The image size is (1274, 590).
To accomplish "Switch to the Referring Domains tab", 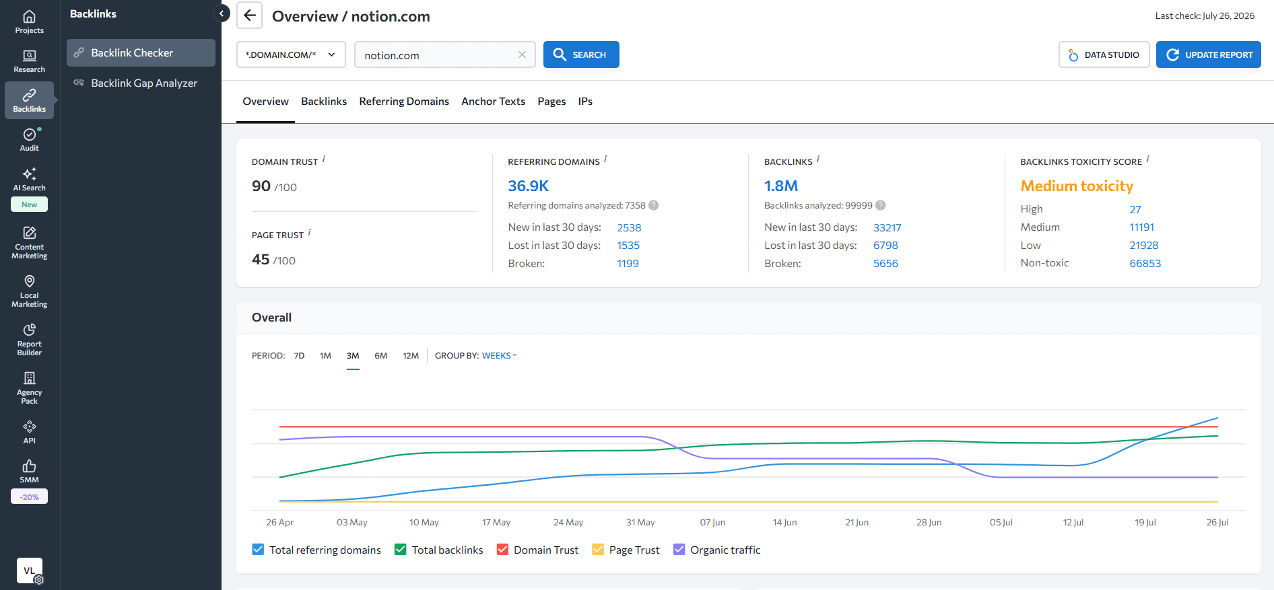I will pyautogui.click(x=404, y=102).
